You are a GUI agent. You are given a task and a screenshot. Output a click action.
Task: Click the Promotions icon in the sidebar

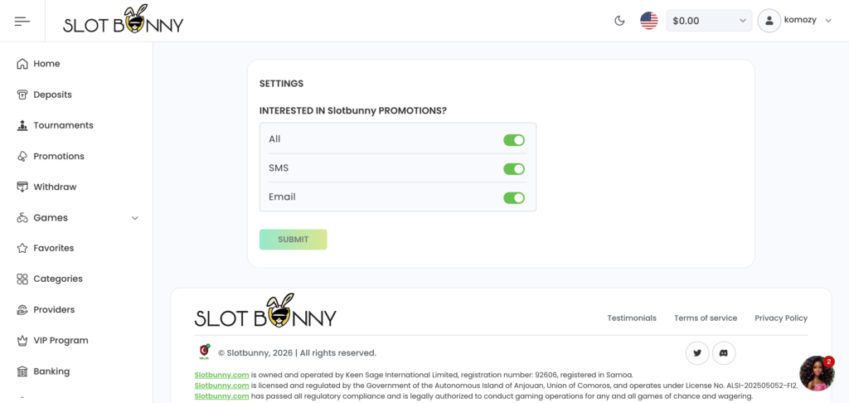click(x=22, y=157)
